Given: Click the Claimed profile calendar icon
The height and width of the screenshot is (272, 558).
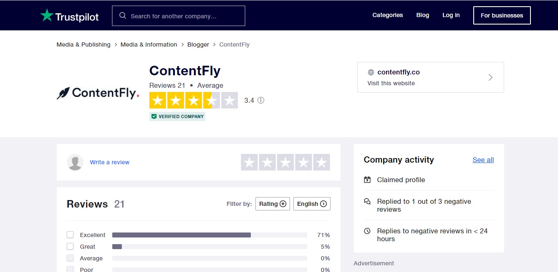Looking at the screenshot, I should [x=367, y=180].
